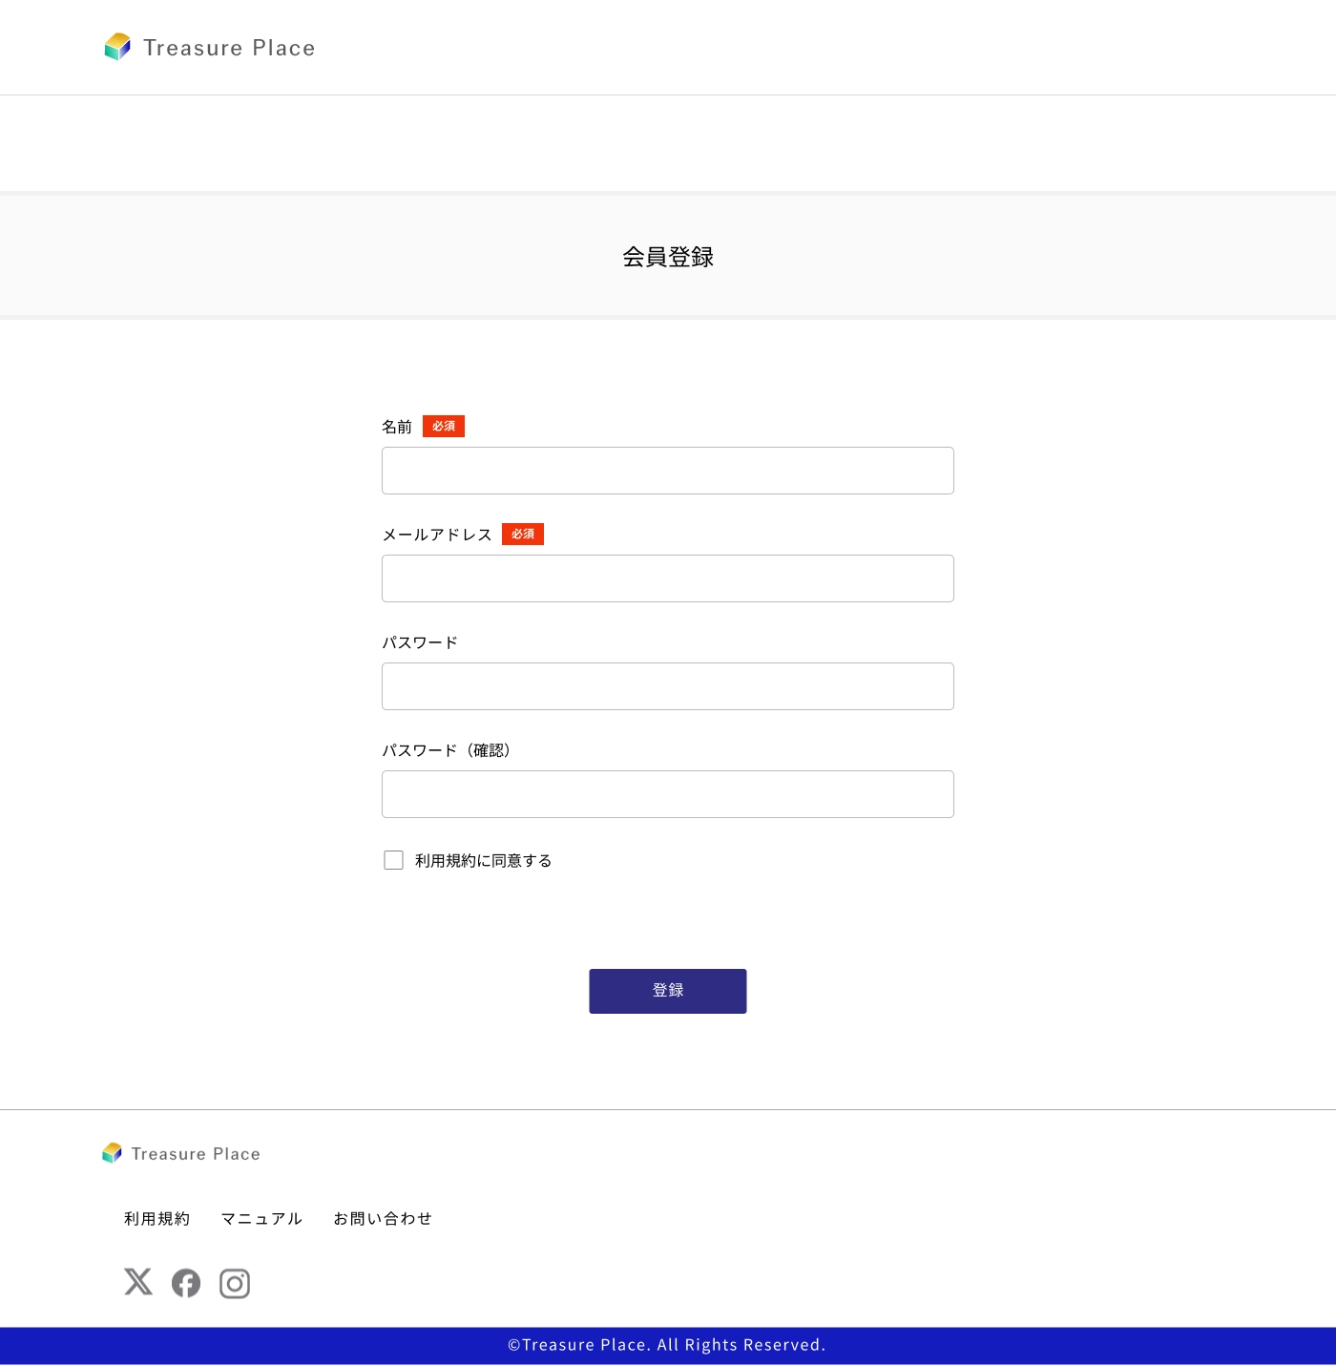Click the 名前 field label

point(397,427)
